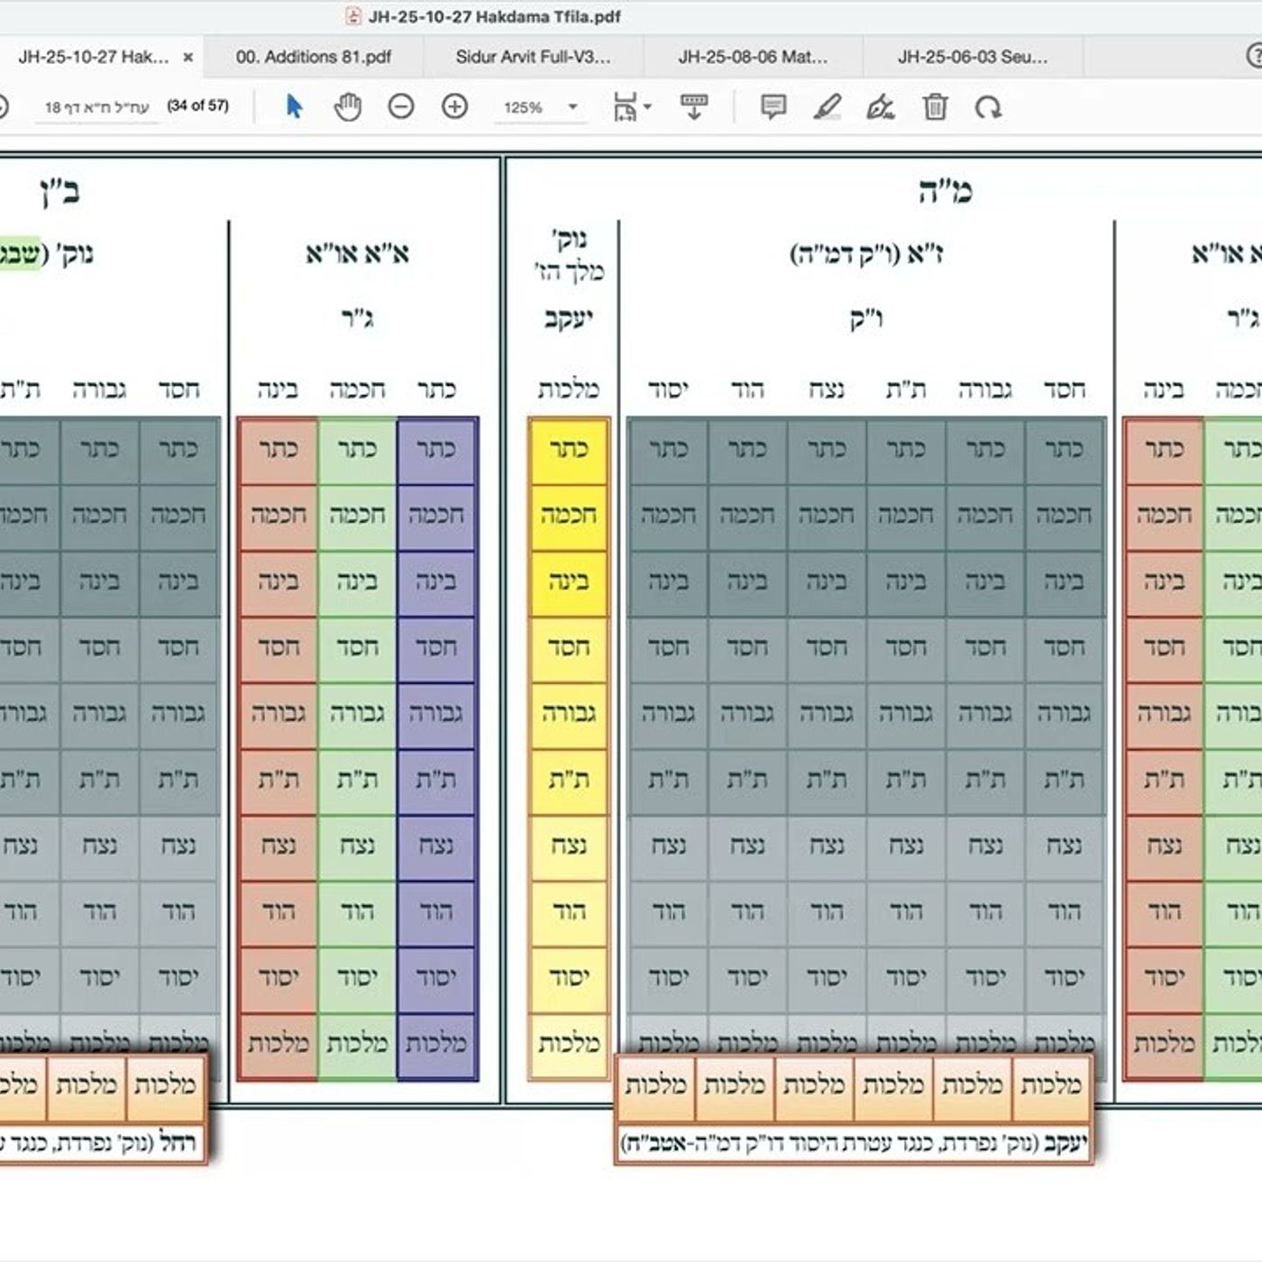
Task: Zoom in with the plus icon
Action: coord(455,107)
